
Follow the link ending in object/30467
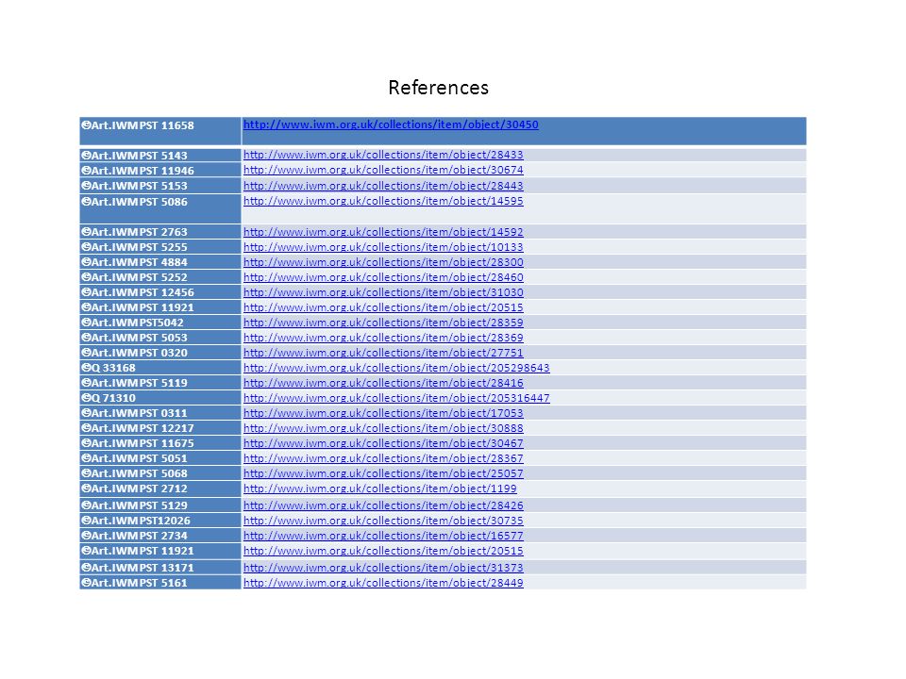383,443
